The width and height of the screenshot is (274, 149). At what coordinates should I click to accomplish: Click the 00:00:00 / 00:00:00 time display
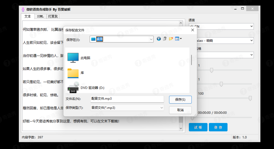(212, 113)
